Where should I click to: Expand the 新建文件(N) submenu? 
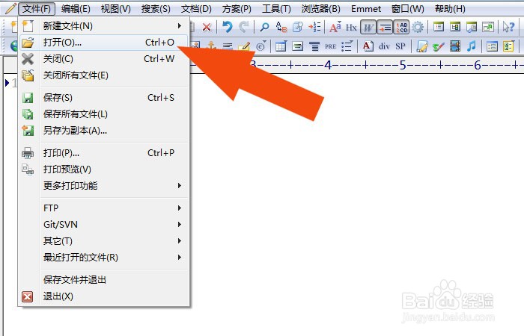[x=103, y=25]
